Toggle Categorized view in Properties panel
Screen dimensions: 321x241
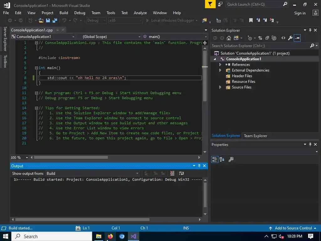pos(214,159)
